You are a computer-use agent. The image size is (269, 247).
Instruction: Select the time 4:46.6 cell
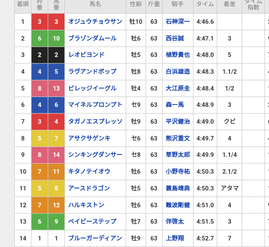point(205,22)
